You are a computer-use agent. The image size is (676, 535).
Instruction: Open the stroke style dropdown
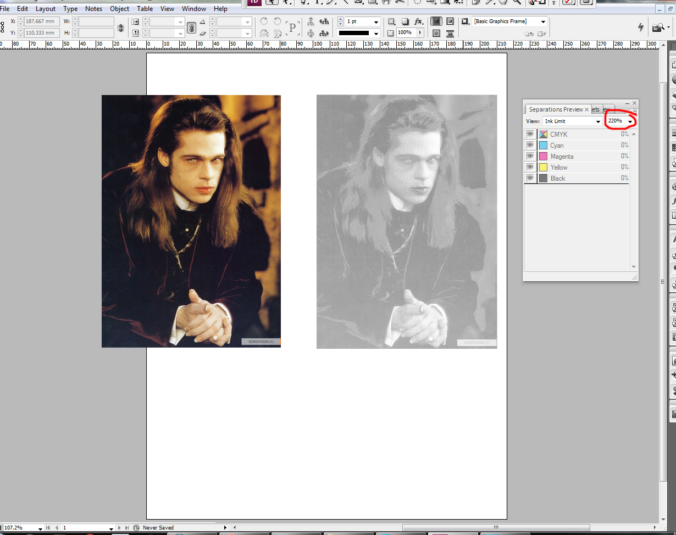(x=376, y=34)
